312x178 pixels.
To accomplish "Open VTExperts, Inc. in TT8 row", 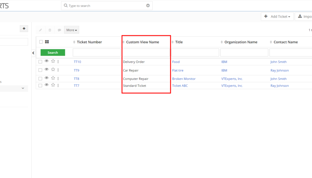I will (x=232, y=79).
